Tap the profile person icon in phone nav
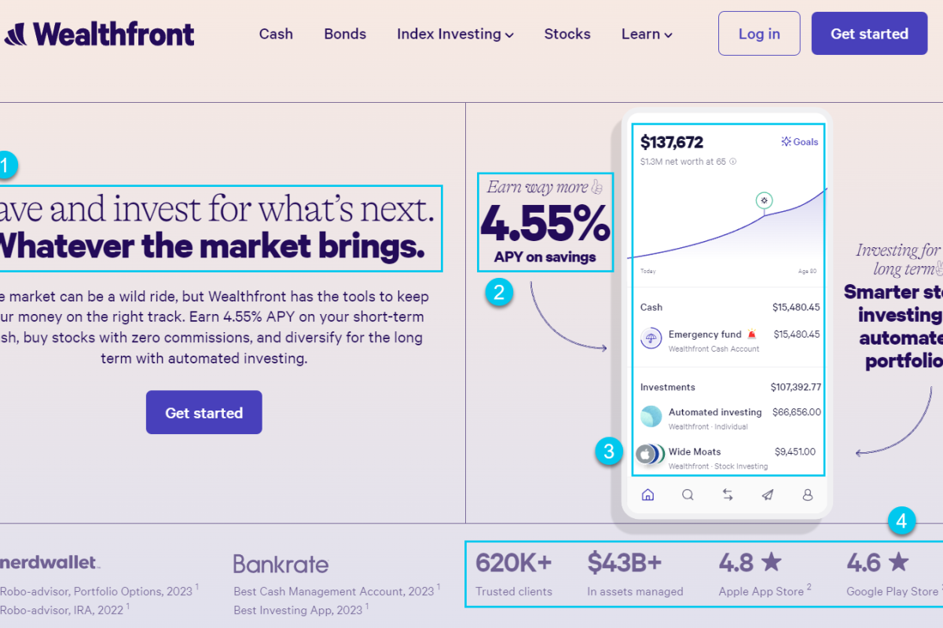Screen dimensions: 943x628 [x=807, y=495]
